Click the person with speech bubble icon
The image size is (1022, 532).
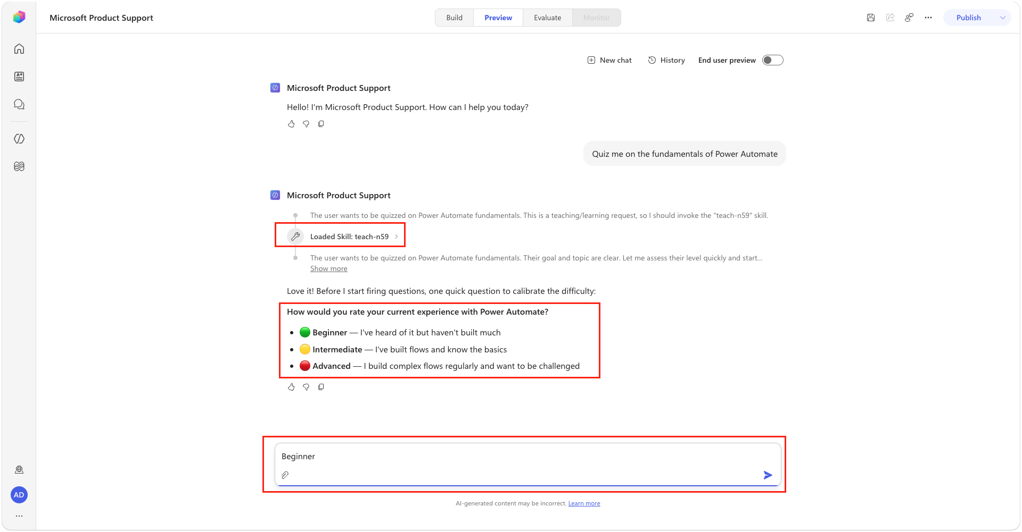[x=909, y=18]
